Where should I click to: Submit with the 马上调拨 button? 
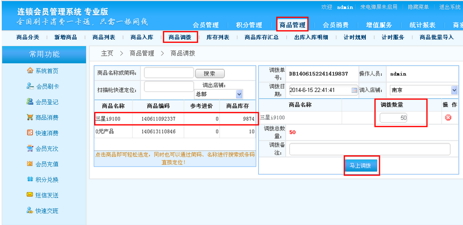coord(362,166)
